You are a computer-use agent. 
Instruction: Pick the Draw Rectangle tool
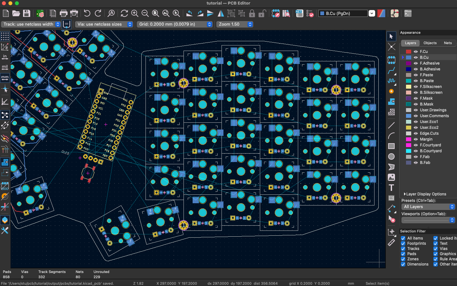(391, 146)
